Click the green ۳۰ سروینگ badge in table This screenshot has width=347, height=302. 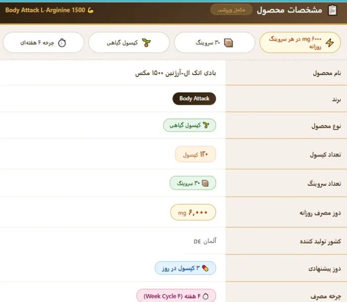click(x=193, y=183)
